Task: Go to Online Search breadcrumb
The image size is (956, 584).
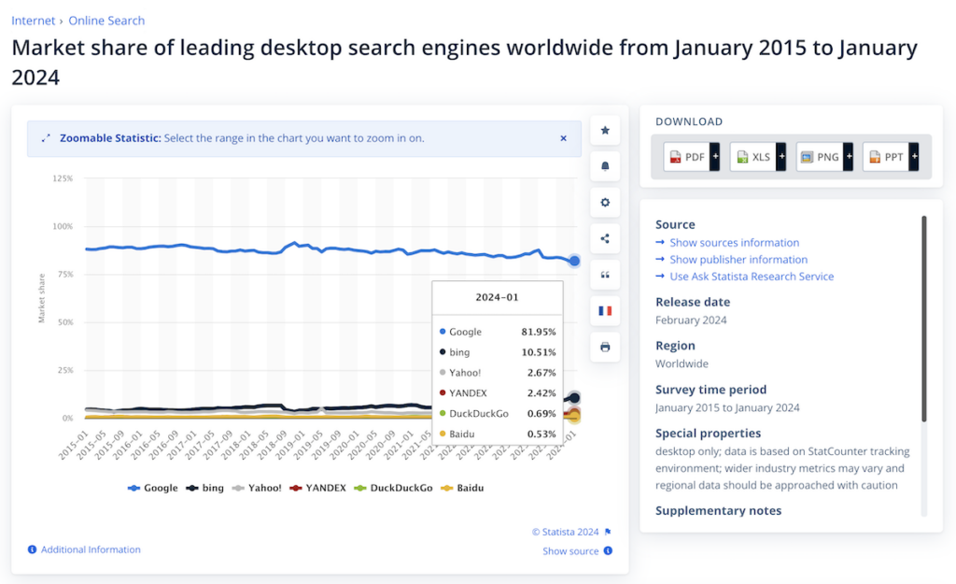Action: (106, 21)
